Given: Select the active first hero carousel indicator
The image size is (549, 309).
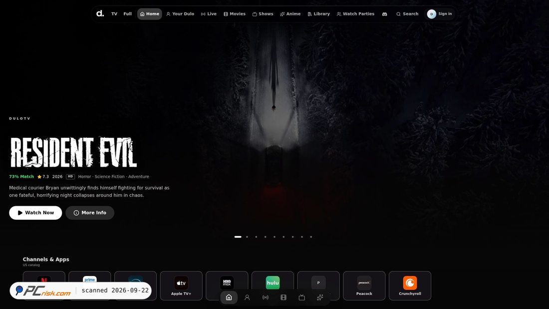Looking at the screenshot, I should click(x=238, y=237).
